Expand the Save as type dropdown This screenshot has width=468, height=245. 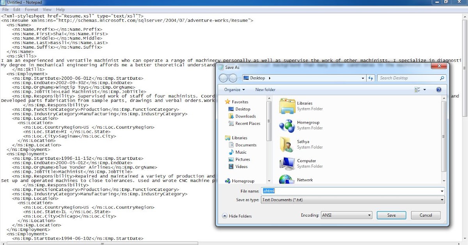coord(353,199)
